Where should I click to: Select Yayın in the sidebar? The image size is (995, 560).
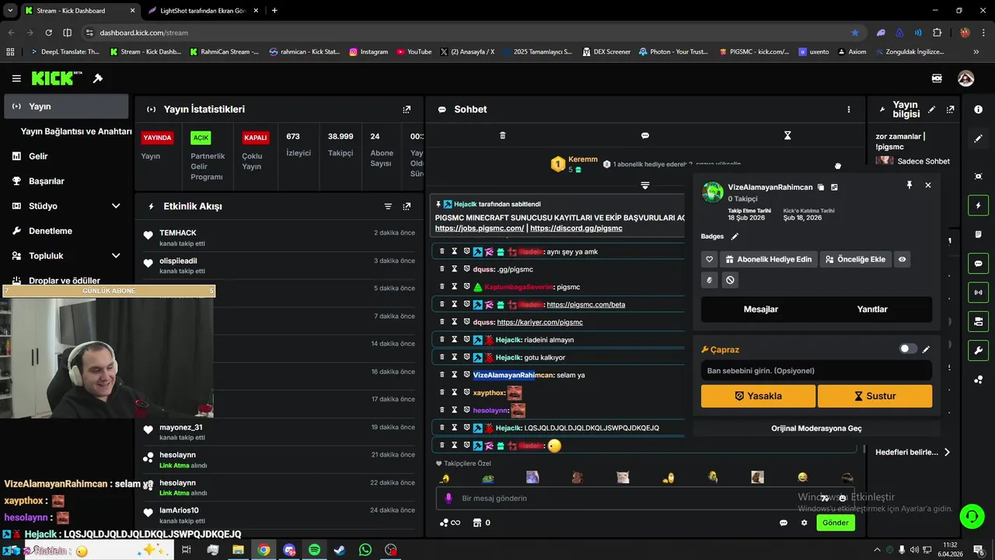[66, 107]
